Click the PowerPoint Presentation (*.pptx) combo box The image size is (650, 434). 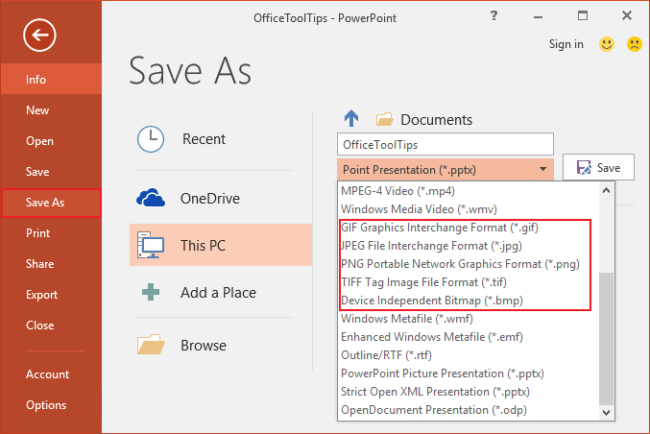click(x=445, y=170)
